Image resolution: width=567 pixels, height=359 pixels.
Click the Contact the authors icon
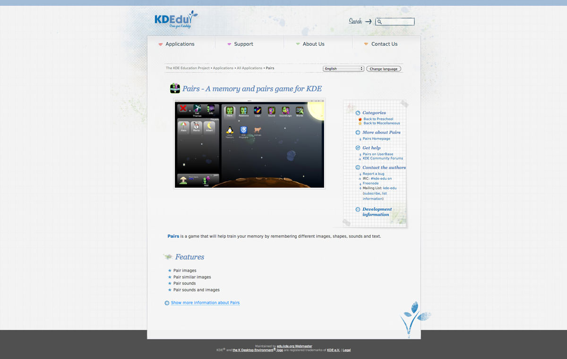click(358, 167)
